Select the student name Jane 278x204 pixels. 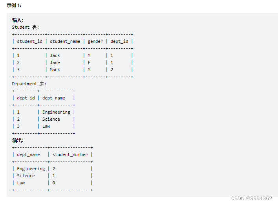(55, 62)
